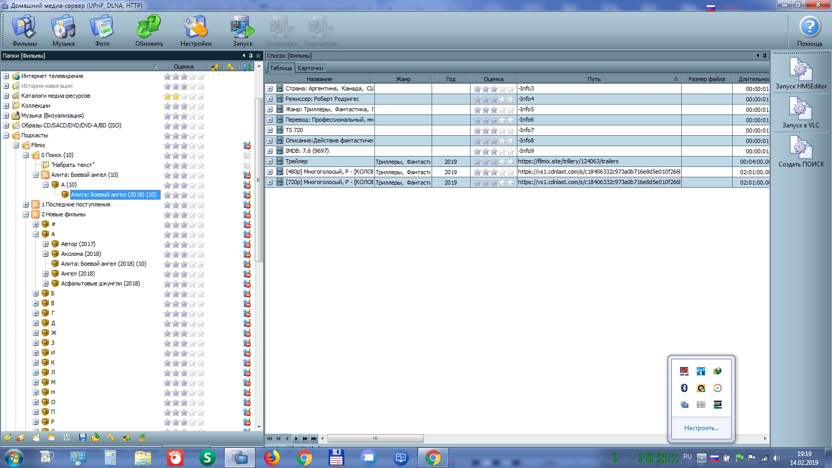Screen dimensions: 832x468
Task: Select Алита: Боевой ангел (2018) under letter А
Action: (103, 264)
